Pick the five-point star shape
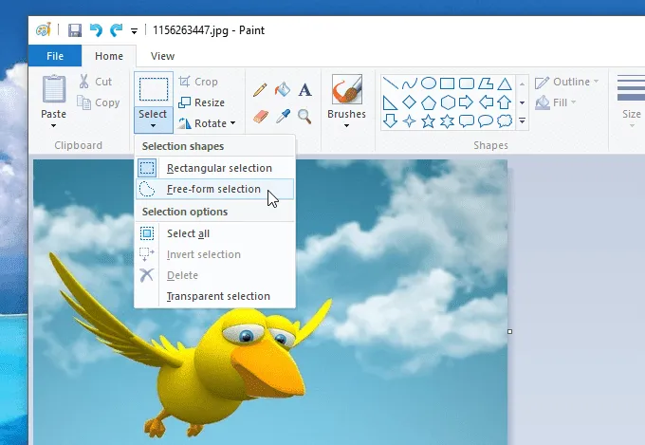 (428, 121)
